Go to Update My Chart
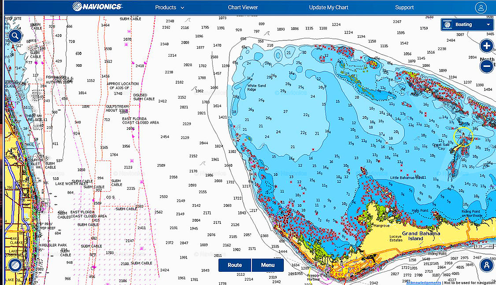Viewport: 496px width, 285px height. pyautogui.click(x=329, y=7)
